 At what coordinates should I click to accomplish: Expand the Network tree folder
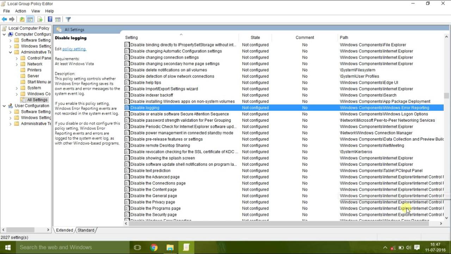17,64
